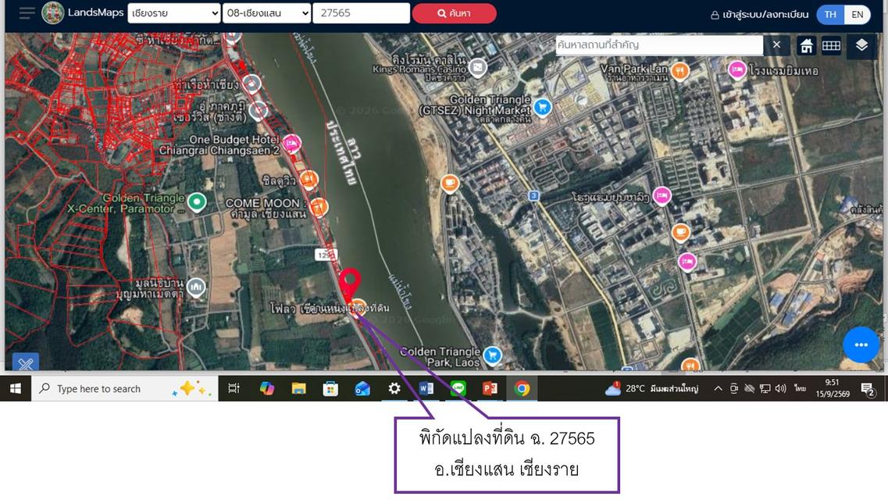Screen dimensions: 888x500
Task: Click the network tray icon
Action: [765, 388]
